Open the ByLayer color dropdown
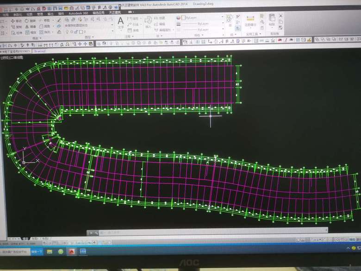Image resolution: width=361 pixels, height=271 pixels. point(223,17)
